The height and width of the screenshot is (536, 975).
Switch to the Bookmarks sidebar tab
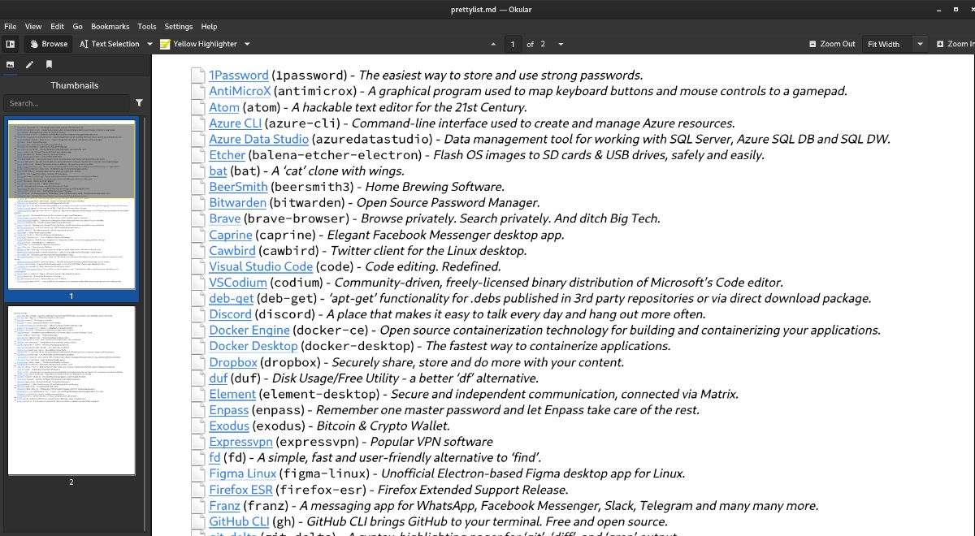pos(50,64)
